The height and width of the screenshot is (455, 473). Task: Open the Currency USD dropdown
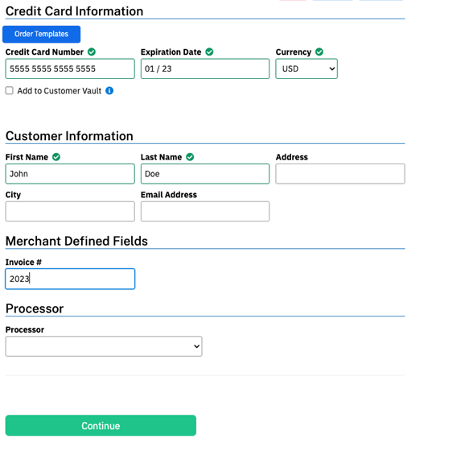click(x=306, y=68)
